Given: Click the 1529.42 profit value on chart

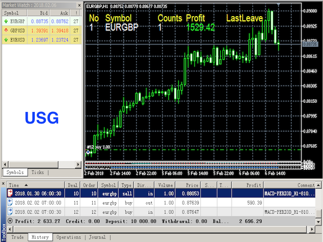Looking at the screenshot, I should click(200, 27).
